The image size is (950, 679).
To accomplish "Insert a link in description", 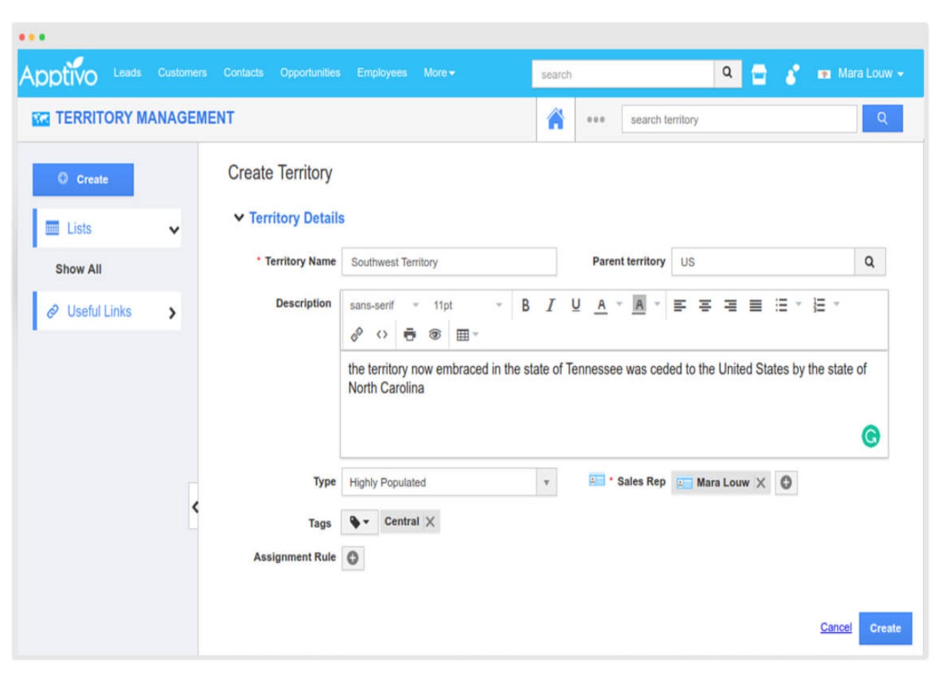I will (356, 335).
